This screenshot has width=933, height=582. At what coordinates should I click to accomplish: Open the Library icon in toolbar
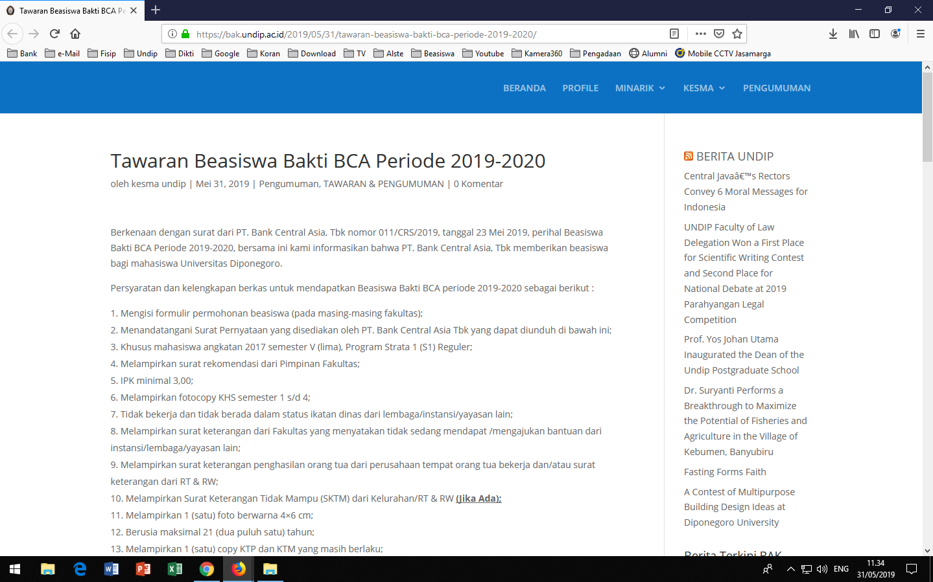click(854, 34)
